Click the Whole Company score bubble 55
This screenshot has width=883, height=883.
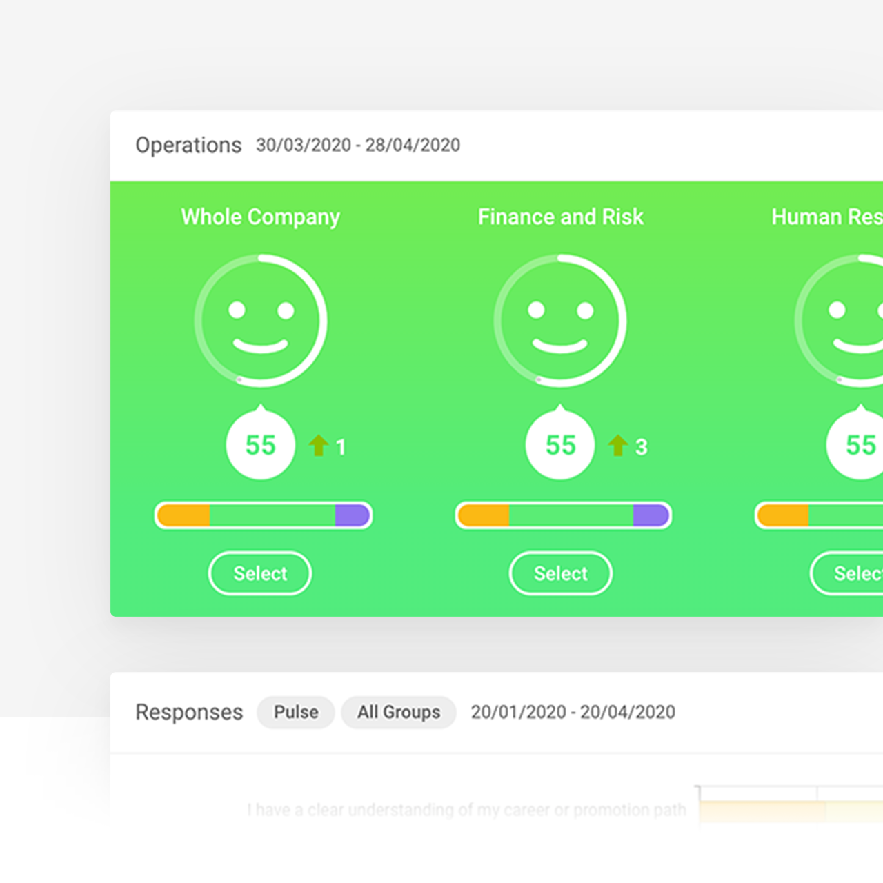(261, 444)
